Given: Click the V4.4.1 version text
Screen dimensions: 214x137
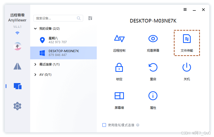Looking at the screenshot, I should coord(17,27).
